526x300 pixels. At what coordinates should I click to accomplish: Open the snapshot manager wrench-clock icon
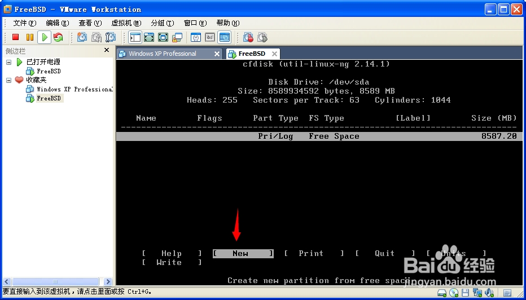pyautogui.click(x=111, y=37)
